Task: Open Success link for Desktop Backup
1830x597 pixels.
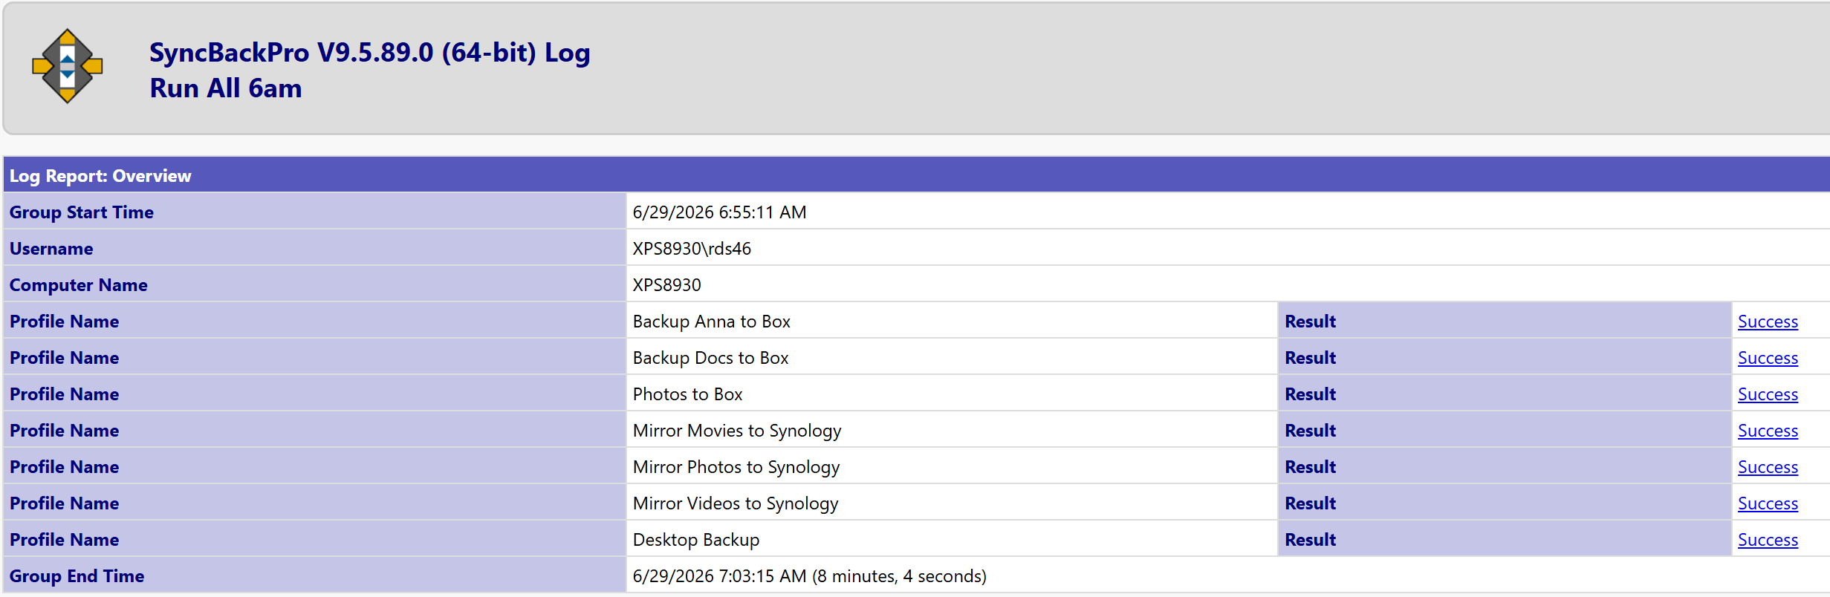Action: click(x=1768, y=540)
